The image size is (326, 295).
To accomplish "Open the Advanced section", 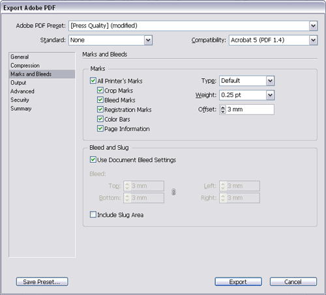I will coord(42,91).
